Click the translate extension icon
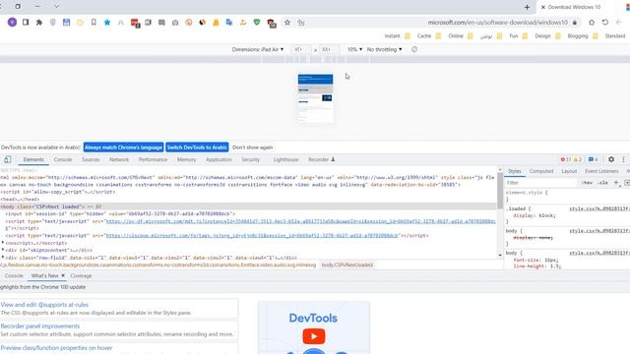This screenshot has width=630, height=354. [x=229, y=23]
